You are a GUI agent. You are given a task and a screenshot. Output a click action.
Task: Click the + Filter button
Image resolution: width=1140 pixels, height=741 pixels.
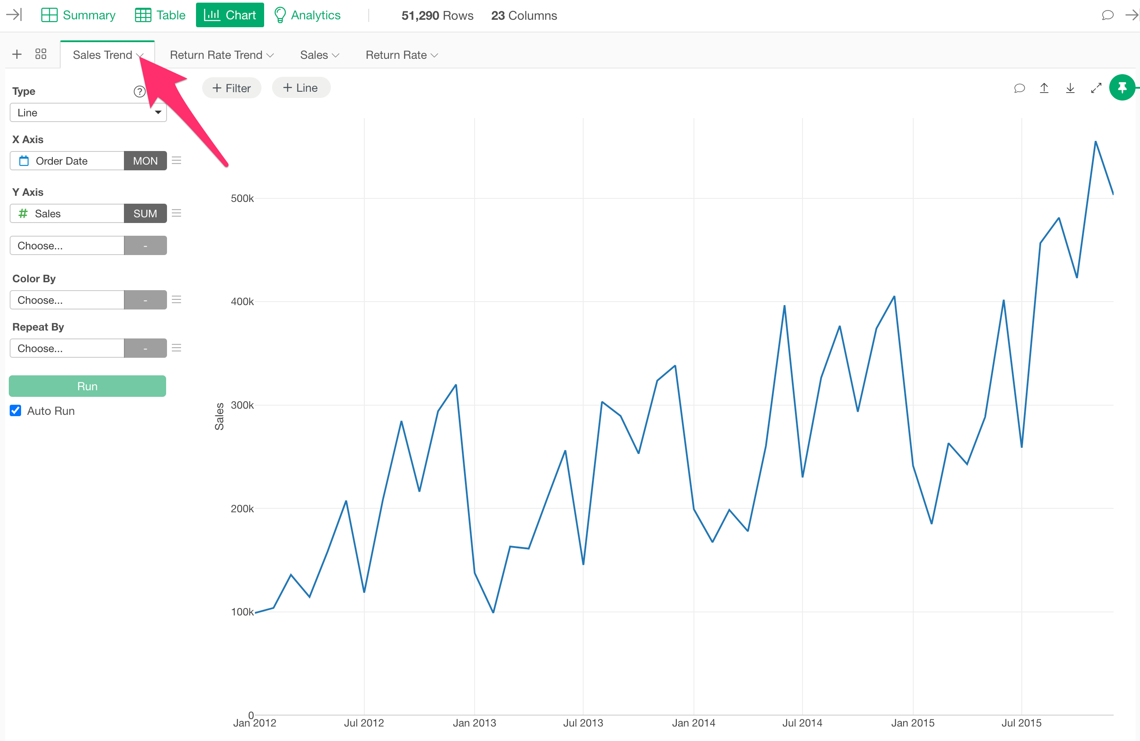pos(231,88)
